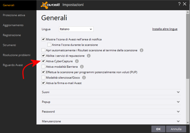Screen dimensions: 190x133
Task: Click the scrollbar up arrow
Action: pyautogui.click(x=188, y=12)
